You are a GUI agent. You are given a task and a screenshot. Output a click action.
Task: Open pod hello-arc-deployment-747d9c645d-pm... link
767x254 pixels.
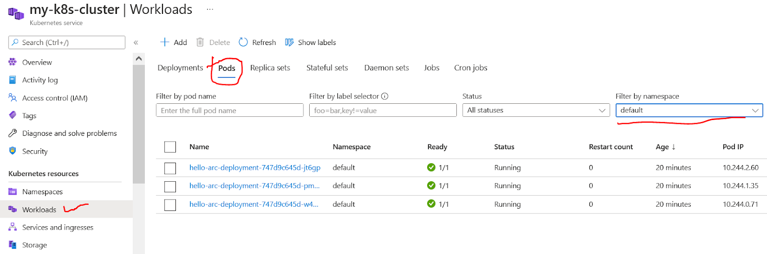[255, 186]
